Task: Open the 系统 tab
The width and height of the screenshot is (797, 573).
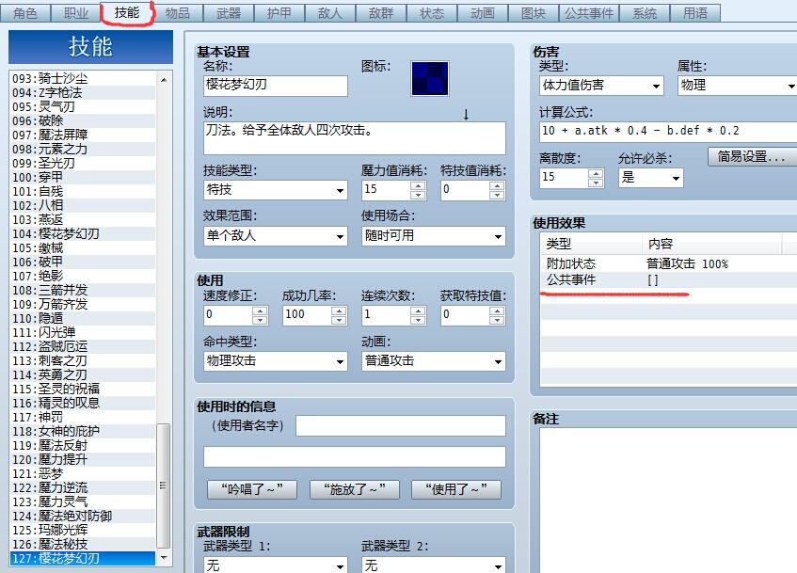Action: (645, 13)
